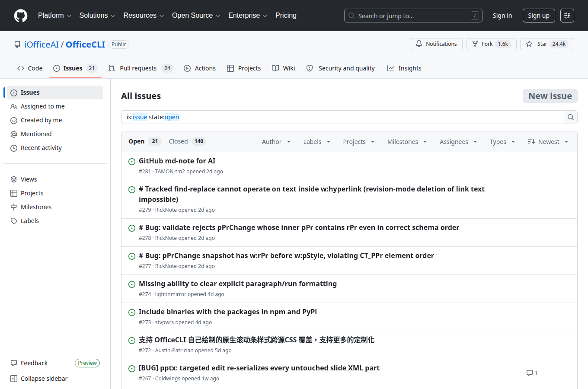
Task: Open RickNote author link on issue #278
Action: pyautogui.click(x=166, y=238)
